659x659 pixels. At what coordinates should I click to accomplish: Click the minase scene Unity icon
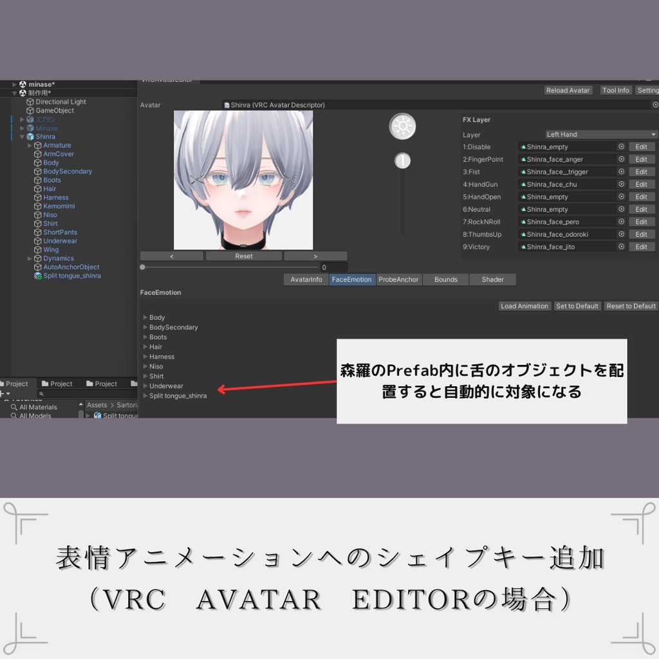click(23, 84)
